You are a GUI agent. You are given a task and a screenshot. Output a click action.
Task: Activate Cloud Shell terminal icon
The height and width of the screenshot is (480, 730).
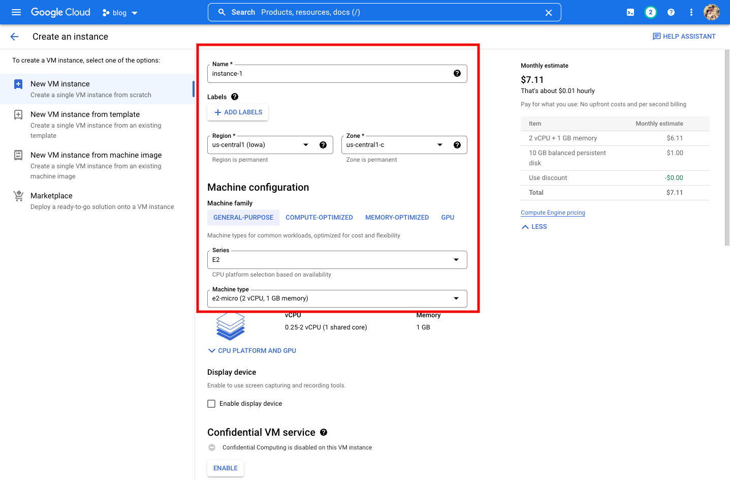pos(630,12)
